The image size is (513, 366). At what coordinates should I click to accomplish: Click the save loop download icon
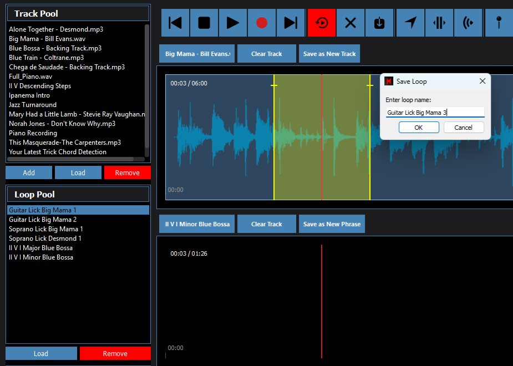pos(379,23)
